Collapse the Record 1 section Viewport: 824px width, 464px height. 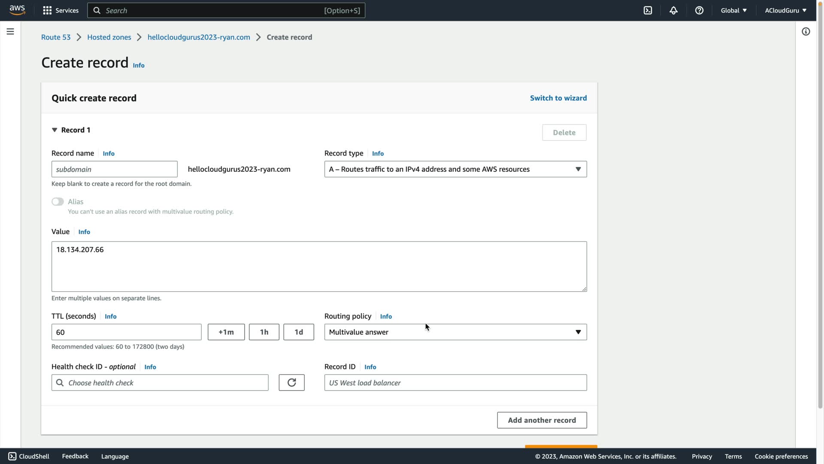tap(55, 130)
